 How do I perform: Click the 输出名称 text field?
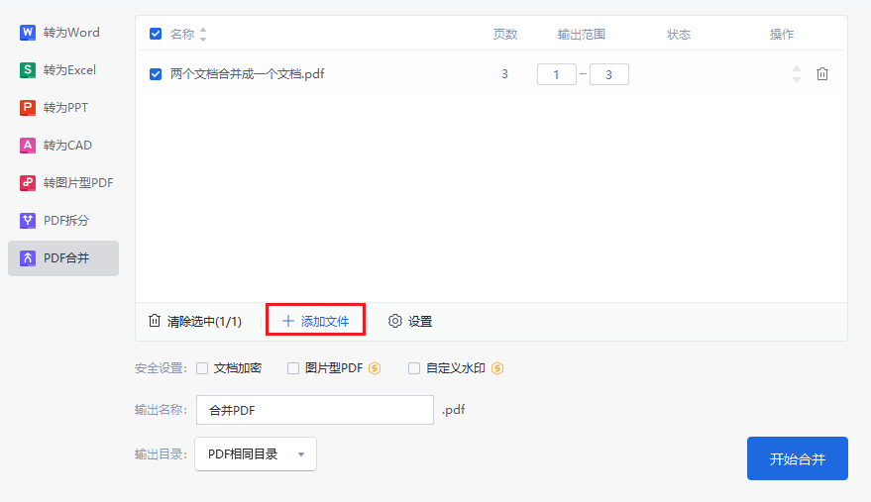(315, 410)
